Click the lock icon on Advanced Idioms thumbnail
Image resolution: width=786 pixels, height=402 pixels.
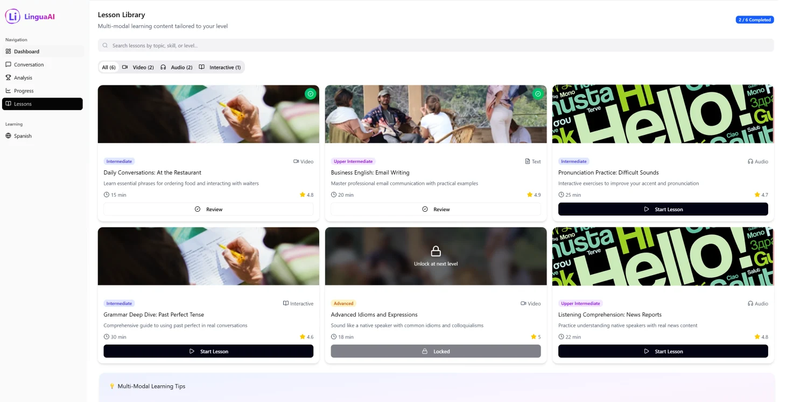pyautogui.click(x=436, y=249)
